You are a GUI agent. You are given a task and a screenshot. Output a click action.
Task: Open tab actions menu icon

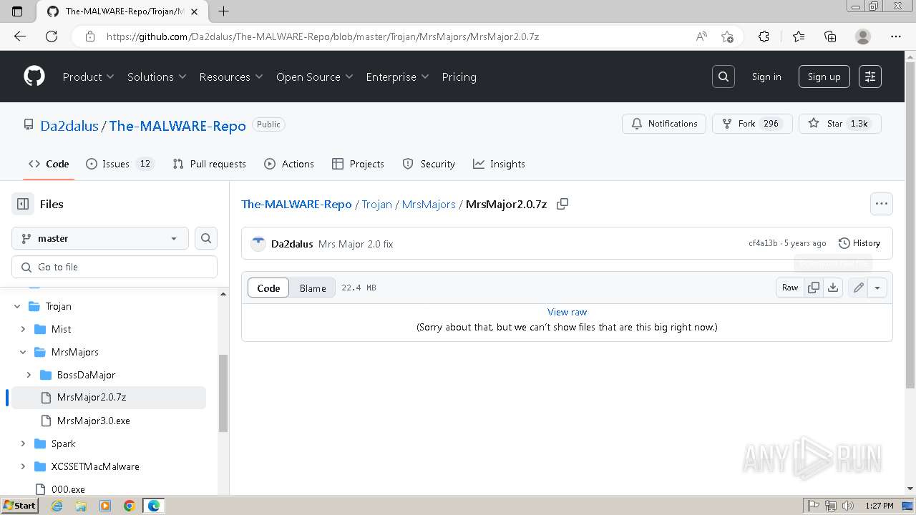[18, 11]
